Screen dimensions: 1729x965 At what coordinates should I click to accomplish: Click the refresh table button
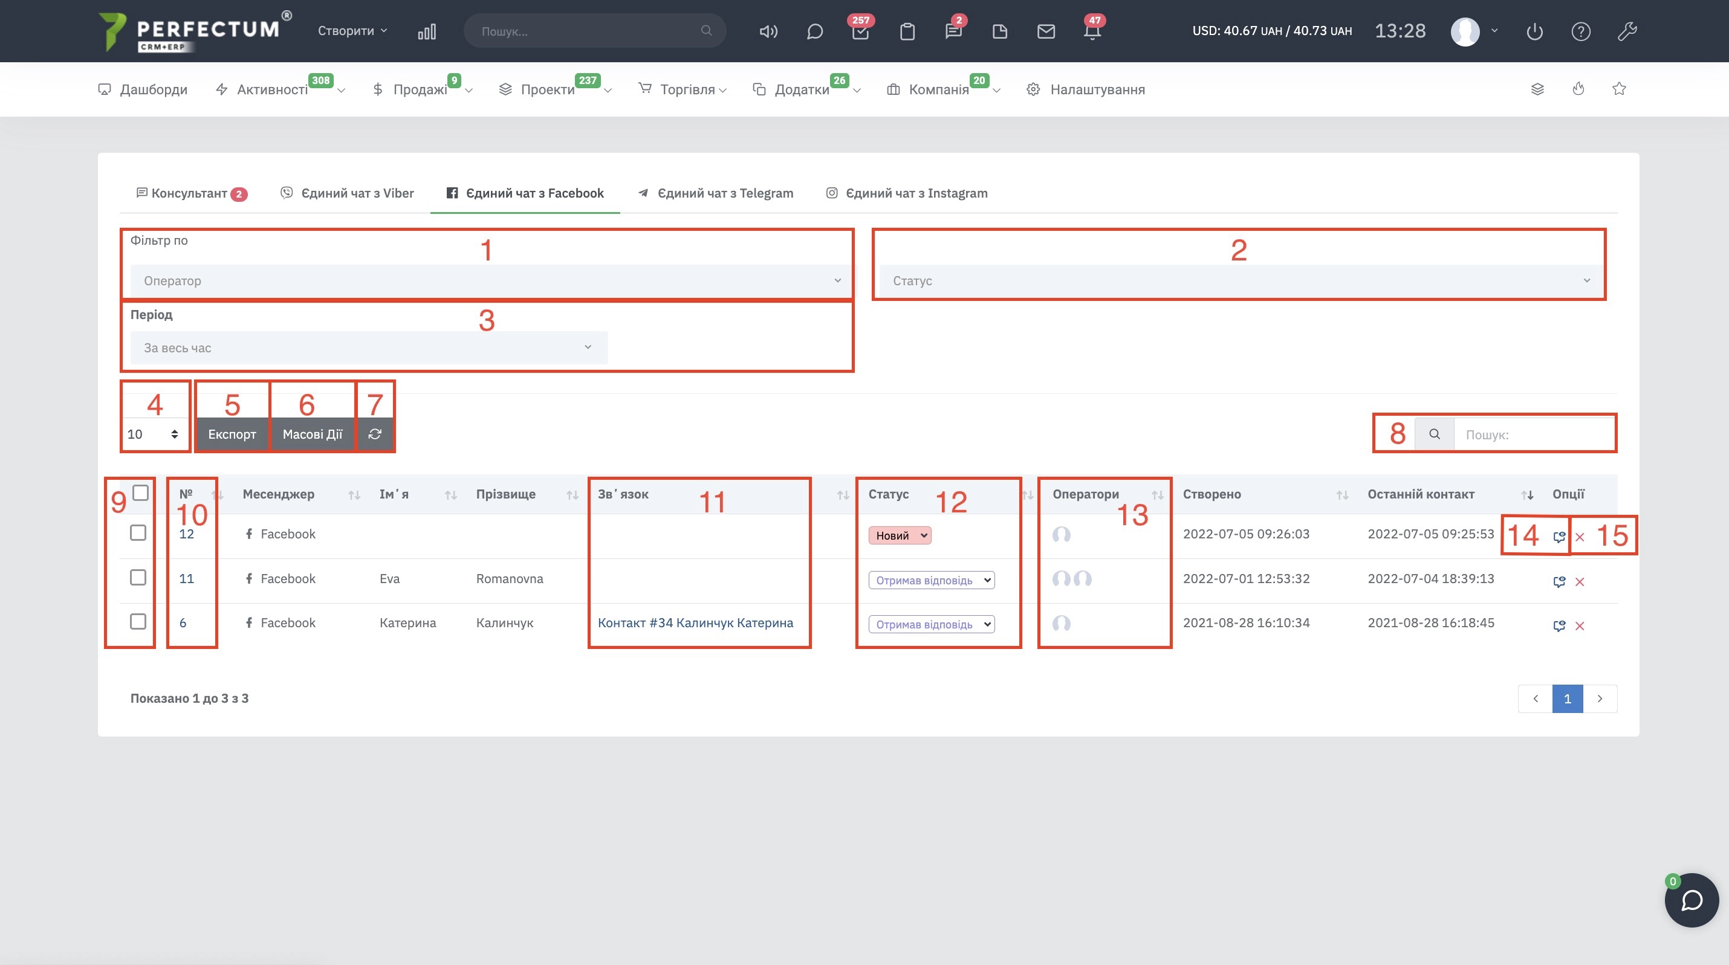(x=375, y=434)
